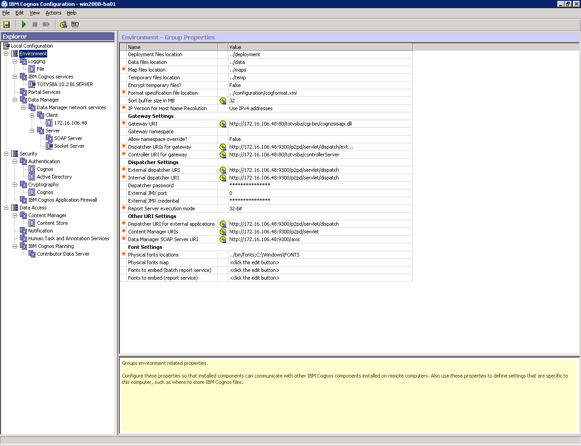Open the edit icon for Internal dispatcher URI

coord(223,178)
